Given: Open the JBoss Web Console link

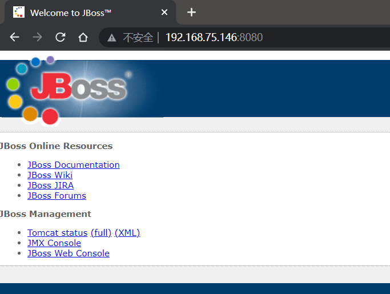Looking at the screenshot, I should [x=69, y=253].
